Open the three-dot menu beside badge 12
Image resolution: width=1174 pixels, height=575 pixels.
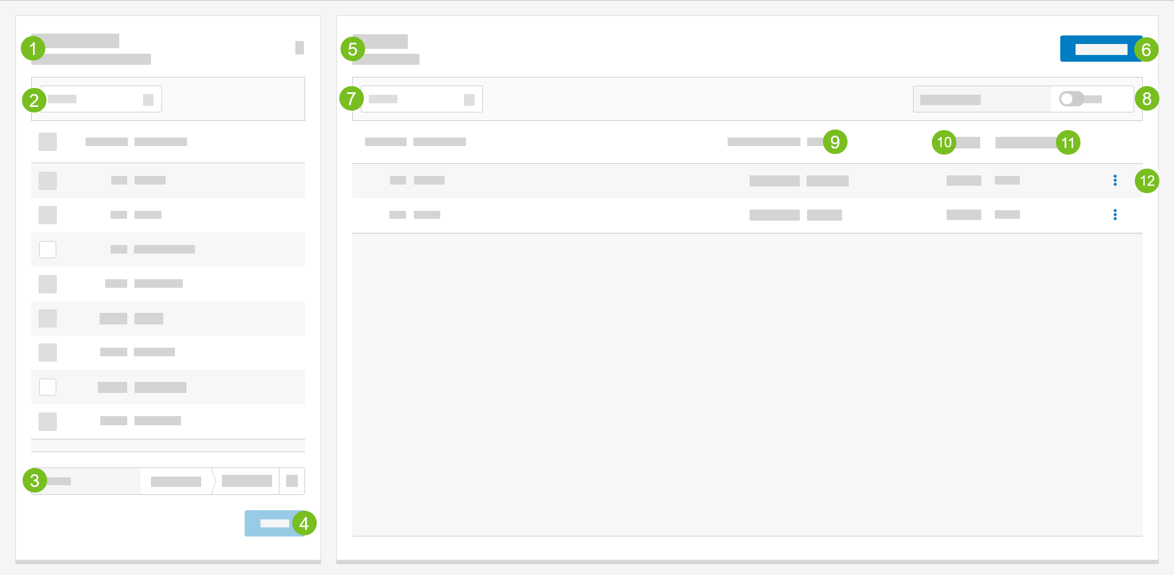(x=1115, y=180)
